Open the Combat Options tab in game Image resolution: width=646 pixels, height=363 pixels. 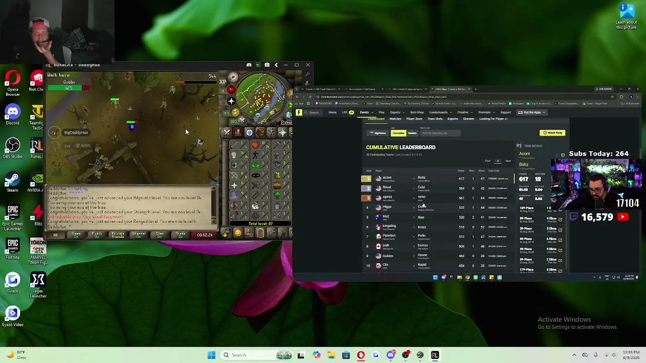pyautogui.click(x=227, y=133)
